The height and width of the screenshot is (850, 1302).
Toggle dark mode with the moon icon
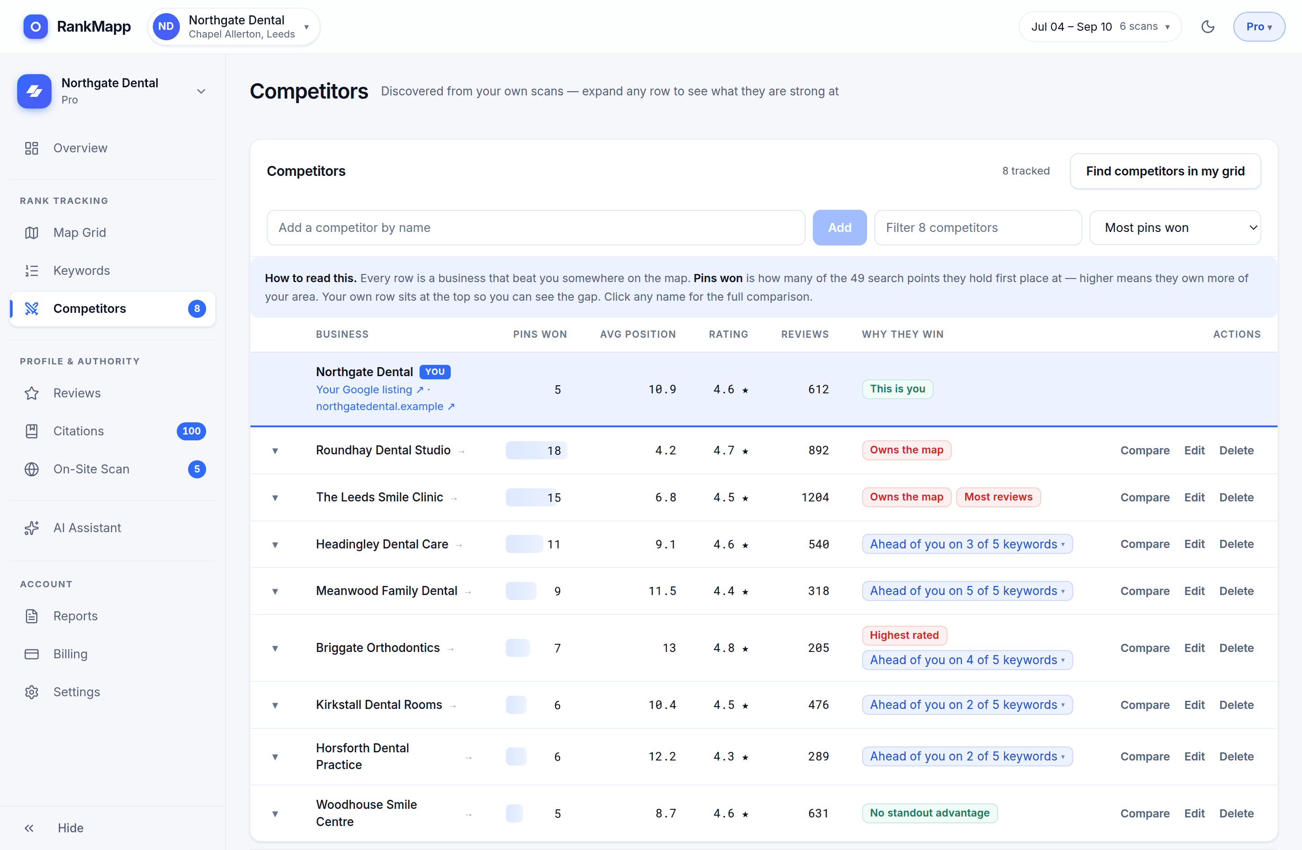pos(1208,26)
